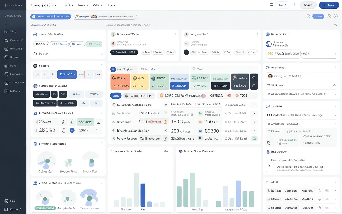342x214 pixels.
Task: Open the Edit dropdown menu
Action: click(x=68, y=5)
